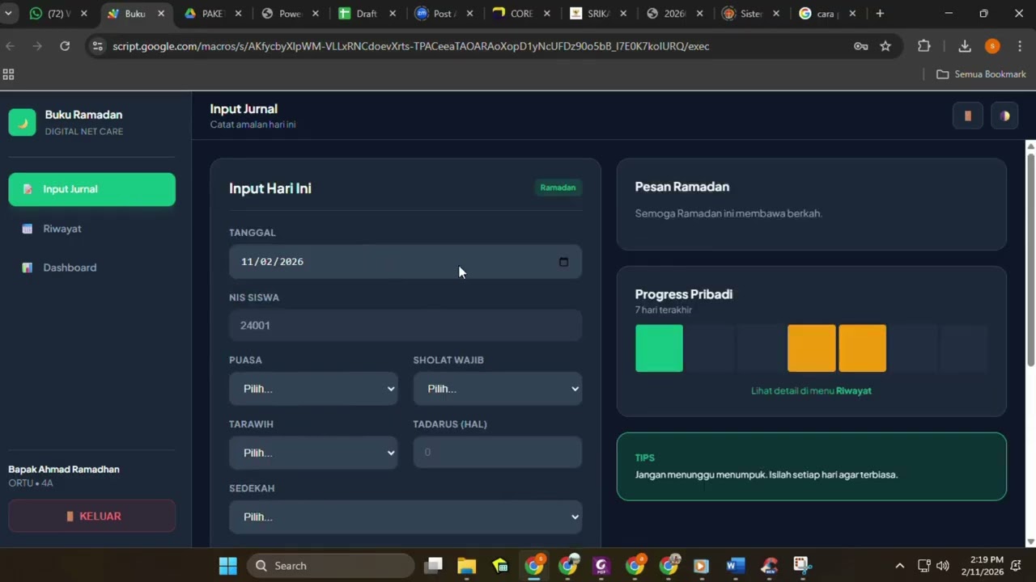The image size is (1036, 582).
Task: Open the Windows Start menu
Action: pyautogui.click(x=228, y=566)
